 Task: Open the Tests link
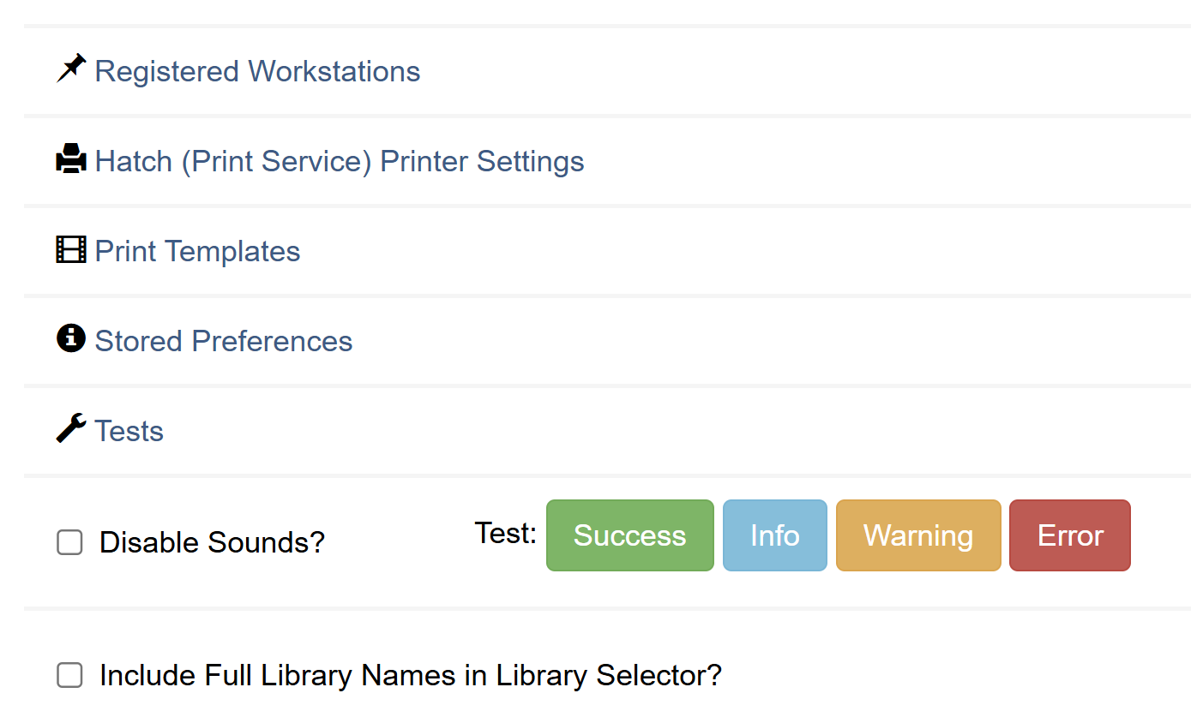click(129, 431)
